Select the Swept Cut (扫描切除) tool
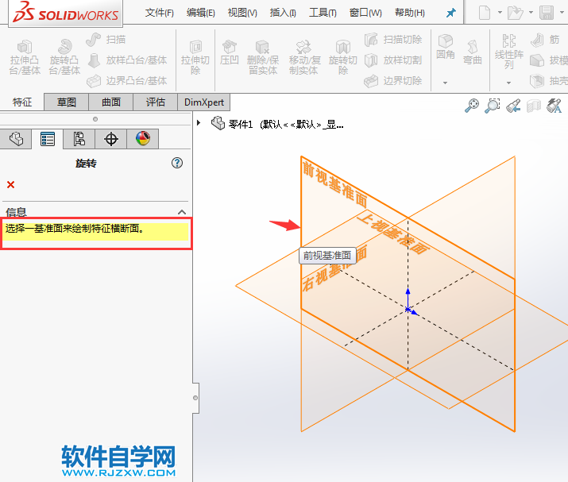The image size is (568, 482). (393, 40)
